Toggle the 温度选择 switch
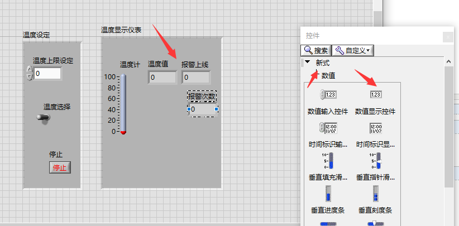Image resolution: width=459 pixels, height=226 pixels. point(44,118)
